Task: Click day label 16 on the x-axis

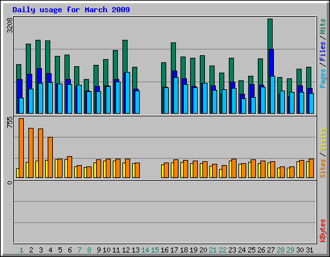Action: (x=164, y=250)
